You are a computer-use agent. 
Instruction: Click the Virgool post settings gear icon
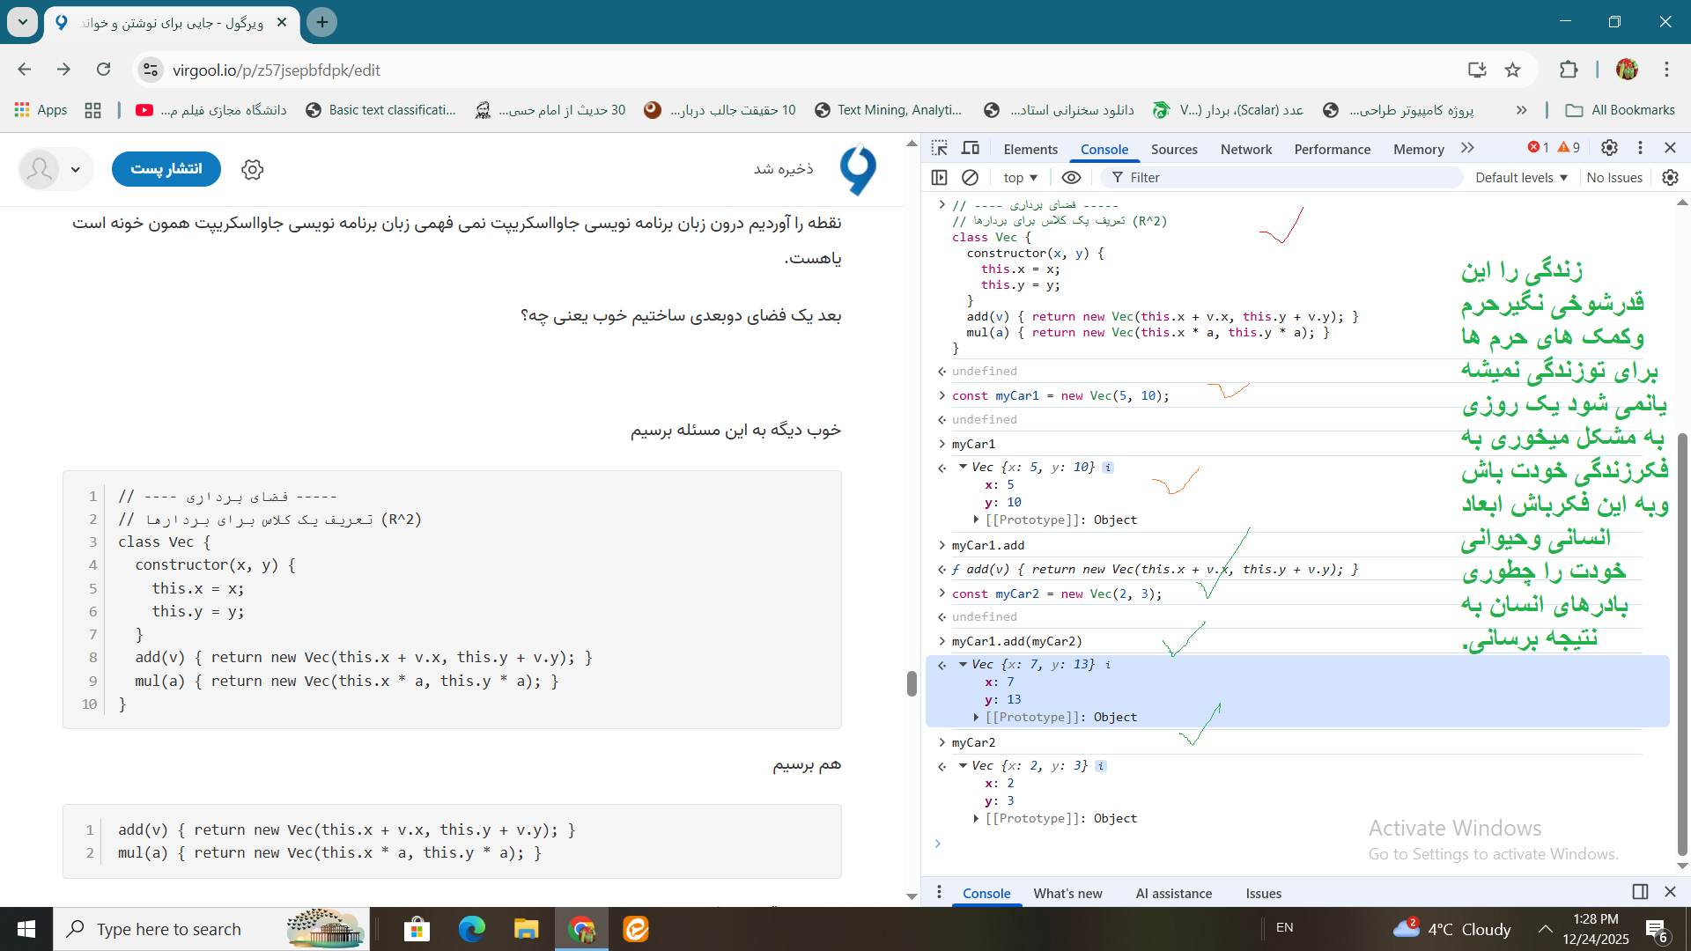pyautogui.click(x=253, y=170)
